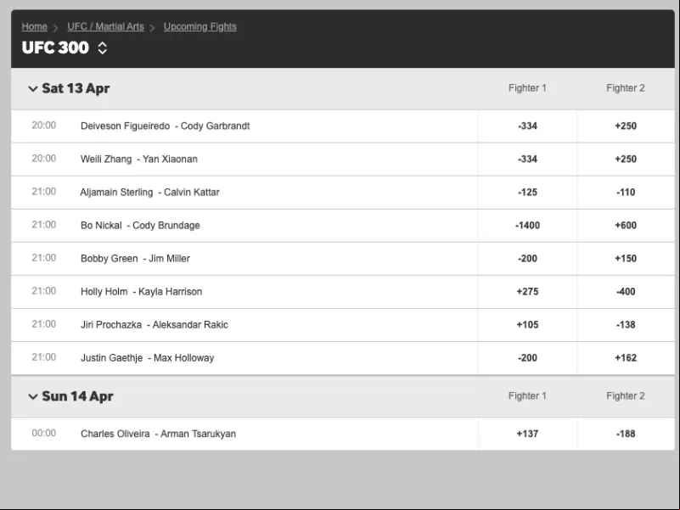Click the 00:00 time for Oliveira fight
680x510 pixels.
44,434
